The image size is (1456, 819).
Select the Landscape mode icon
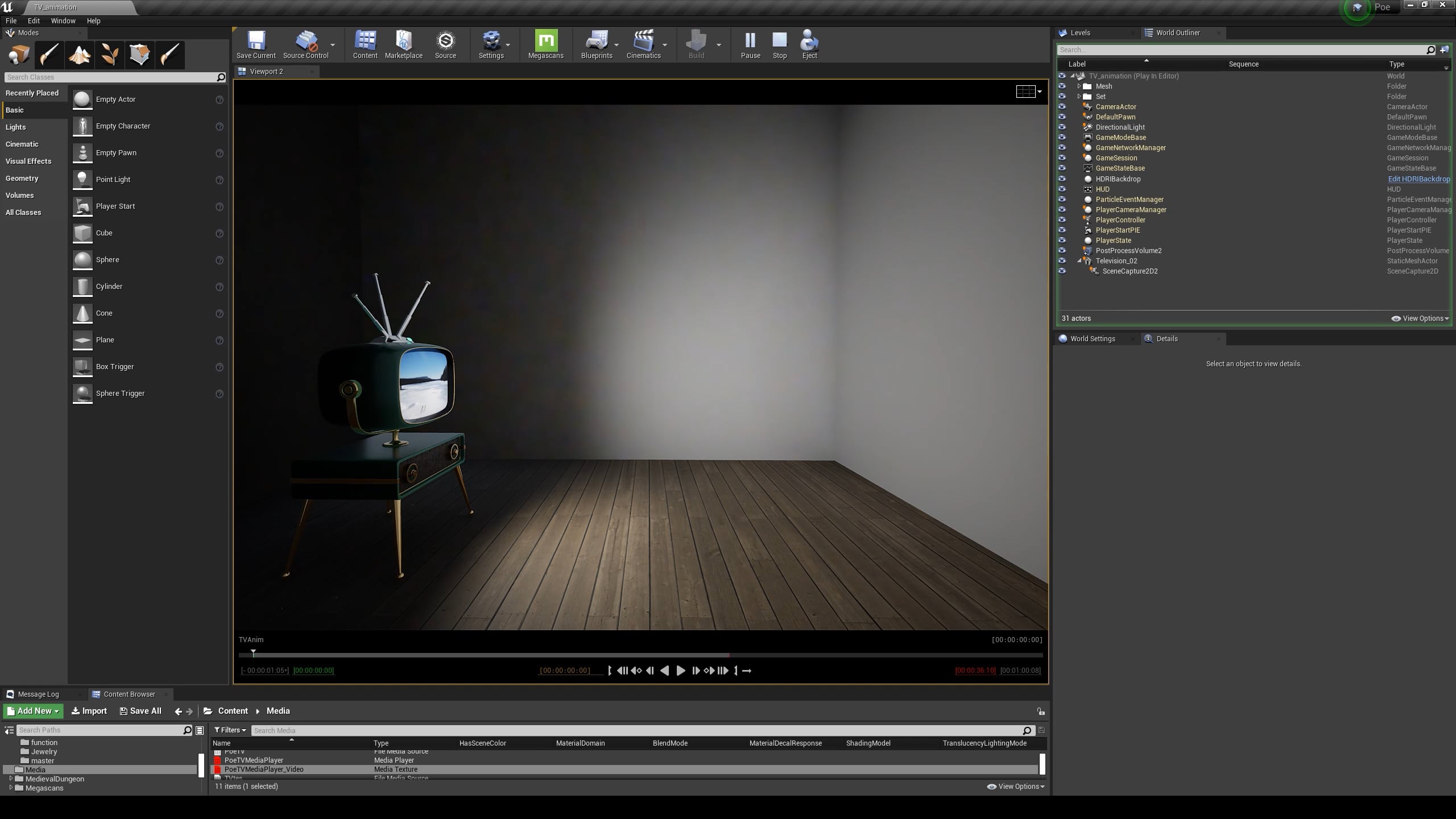pos(79,55)
